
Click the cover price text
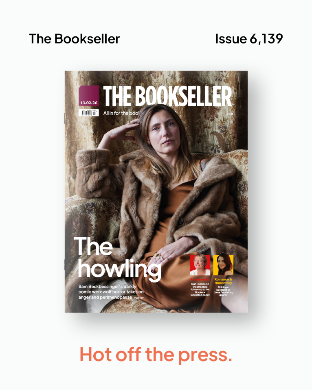230,114
